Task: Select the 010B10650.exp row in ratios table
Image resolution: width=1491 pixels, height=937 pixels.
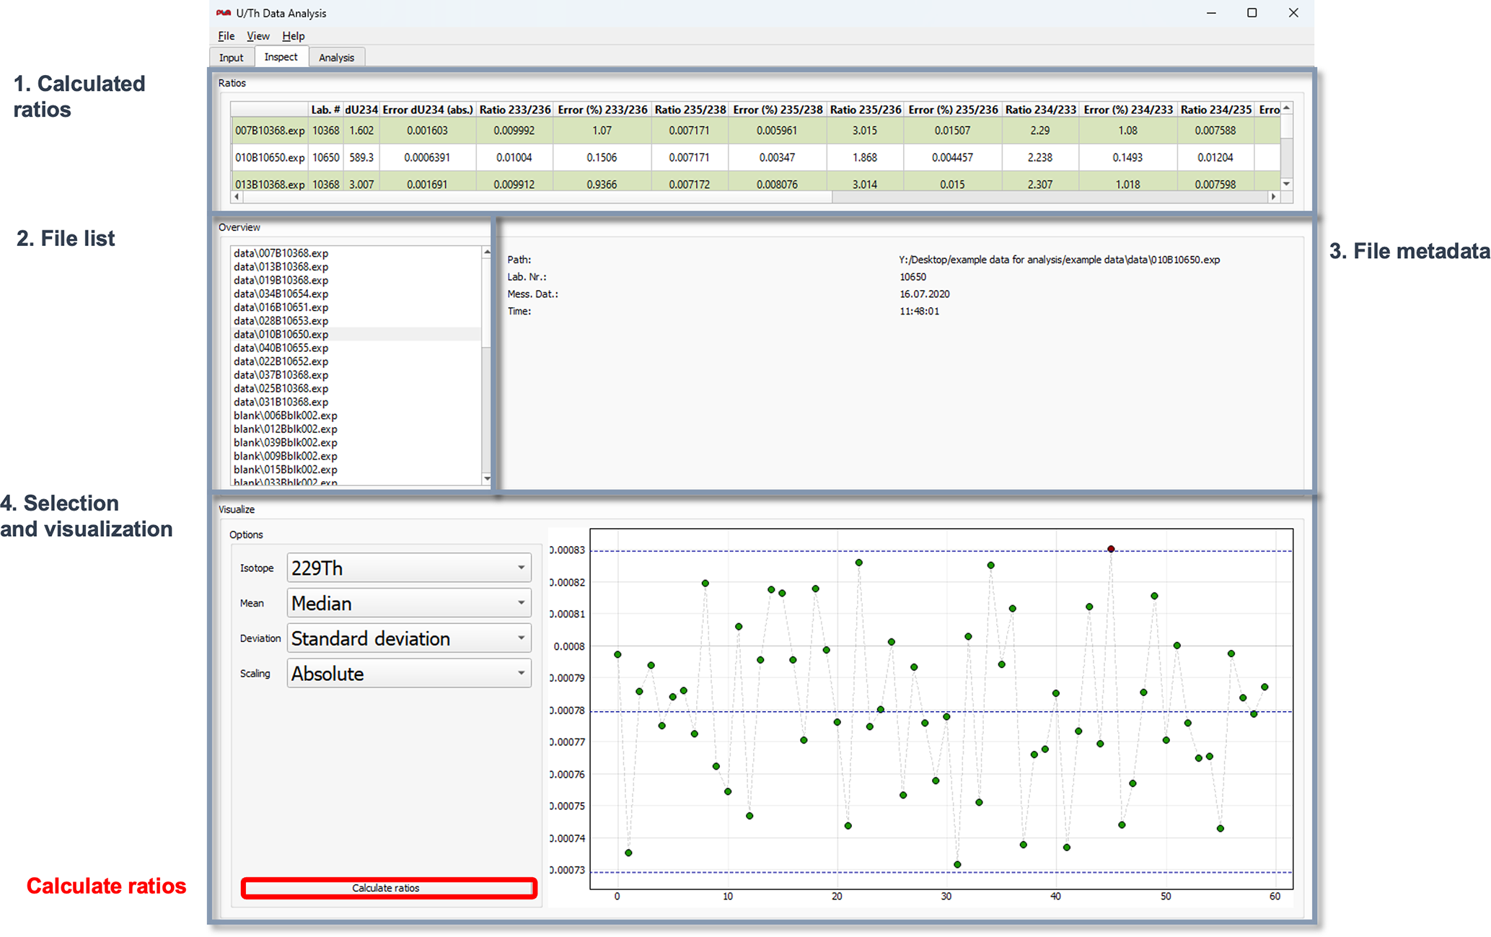Action: click(x=270, y=157)
